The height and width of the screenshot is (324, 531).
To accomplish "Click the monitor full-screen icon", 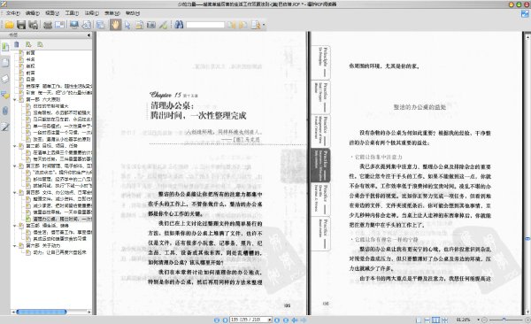I will (x=74, y=25).
